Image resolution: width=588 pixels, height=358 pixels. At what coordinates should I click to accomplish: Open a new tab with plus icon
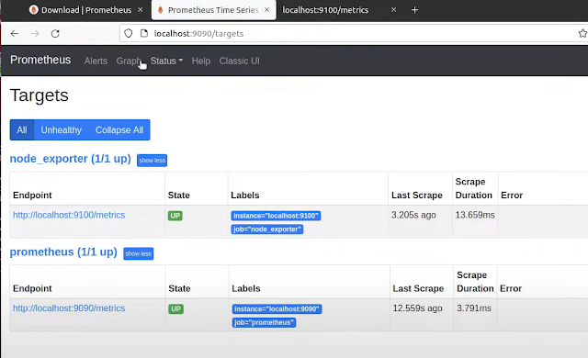click(414, 10)
